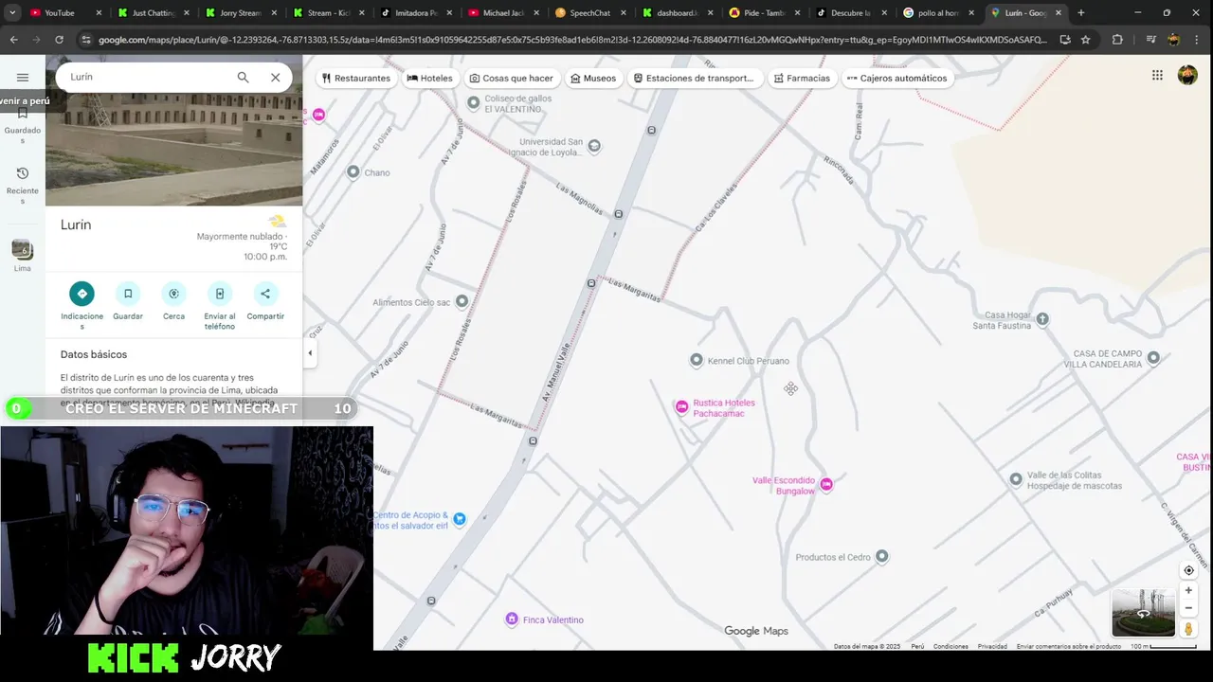Clear the Lurín search with the X

coord(276,78)
